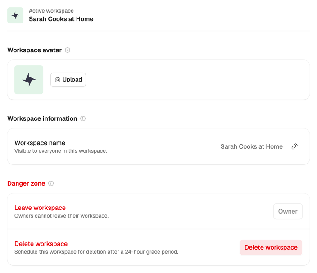Click the pink Delete workspace button

(271, 247)
